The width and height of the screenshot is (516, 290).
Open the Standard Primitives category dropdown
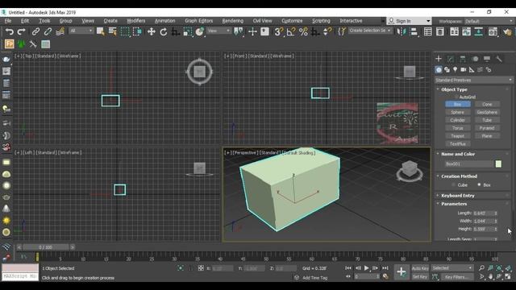[473, 80]
